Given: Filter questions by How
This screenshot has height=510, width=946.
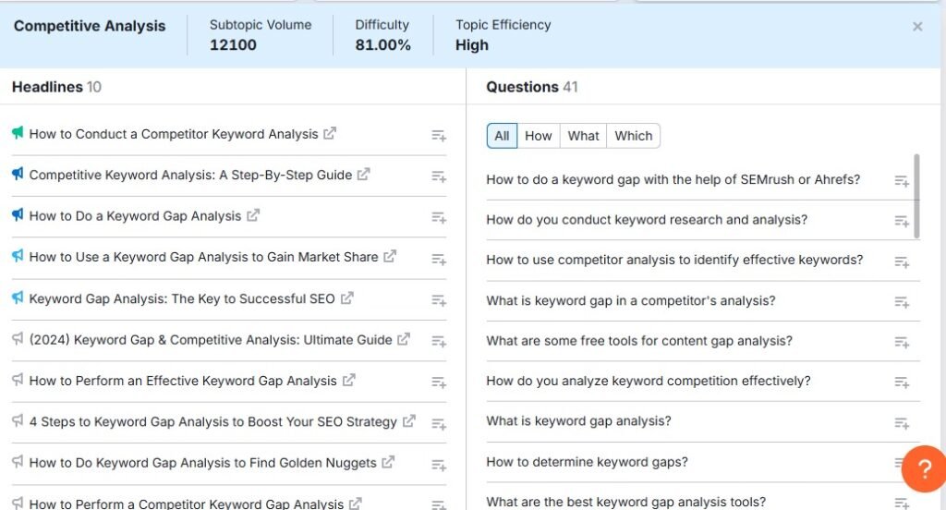Looking at the screenshot, I should coord(539,136).
